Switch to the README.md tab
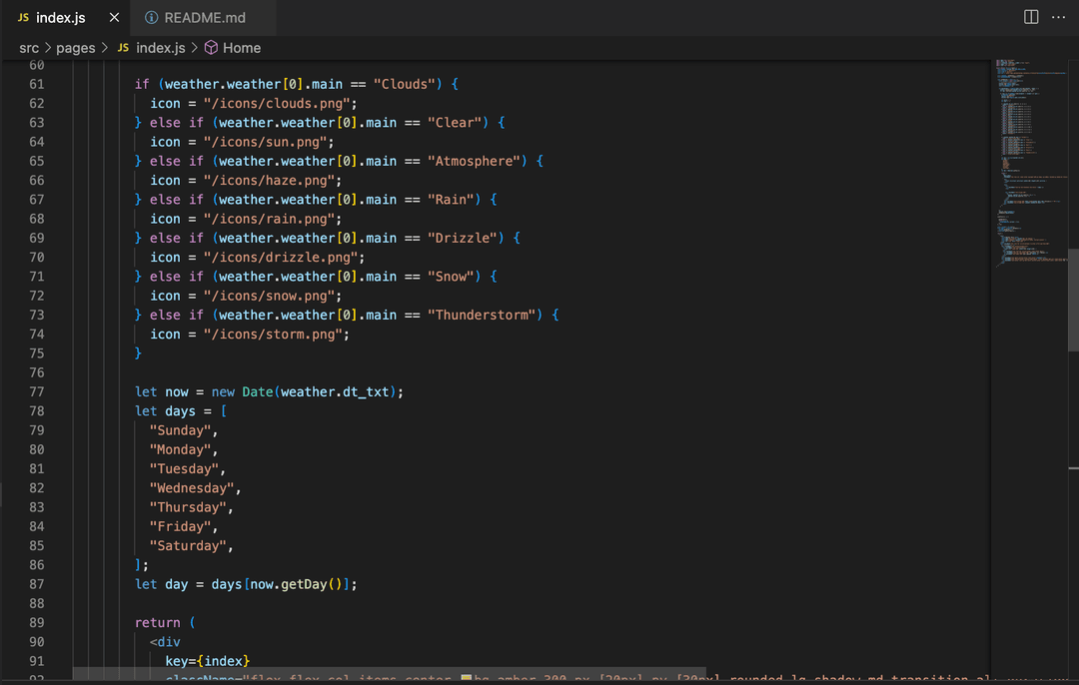The width and height of the screenshot is (1079, 685). 205,18
